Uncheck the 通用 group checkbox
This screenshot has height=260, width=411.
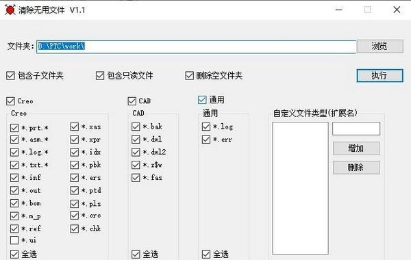point(202,100)
